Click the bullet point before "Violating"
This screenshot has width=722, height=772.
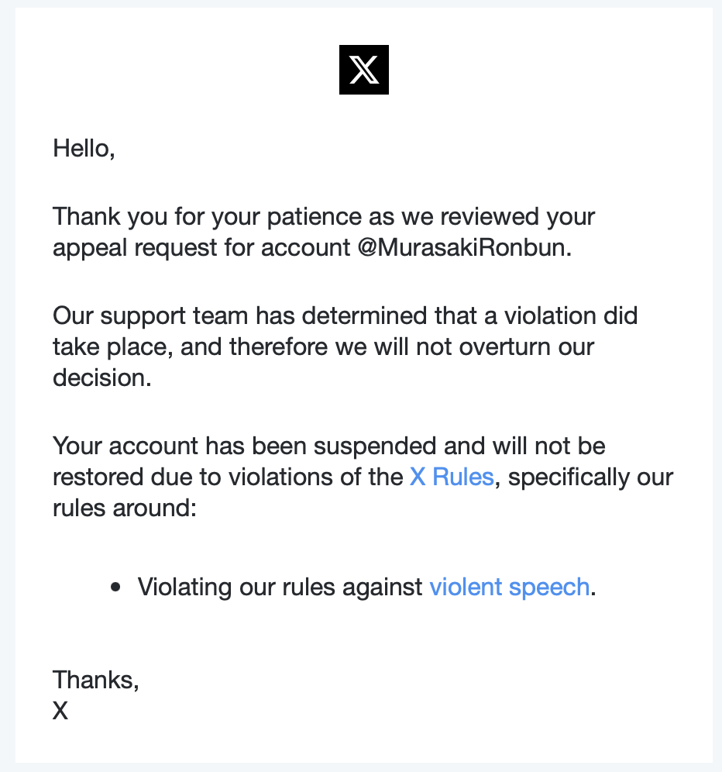coord(115,587)
